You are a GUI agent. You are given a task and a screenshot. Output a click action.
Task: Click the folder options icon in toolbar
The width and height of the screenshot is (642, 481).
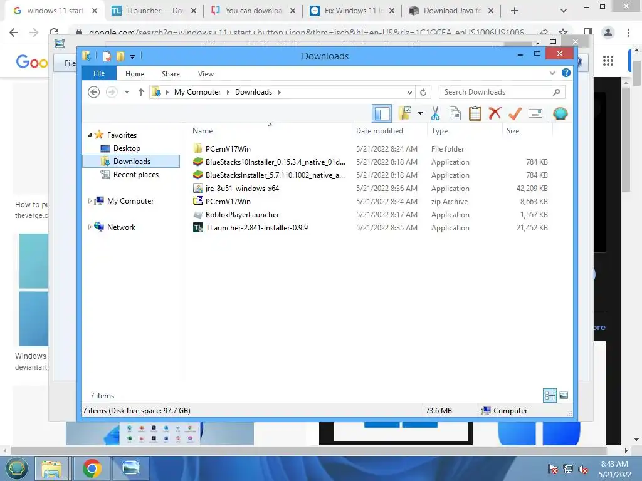pyautogui.click(x=406, y=113)
